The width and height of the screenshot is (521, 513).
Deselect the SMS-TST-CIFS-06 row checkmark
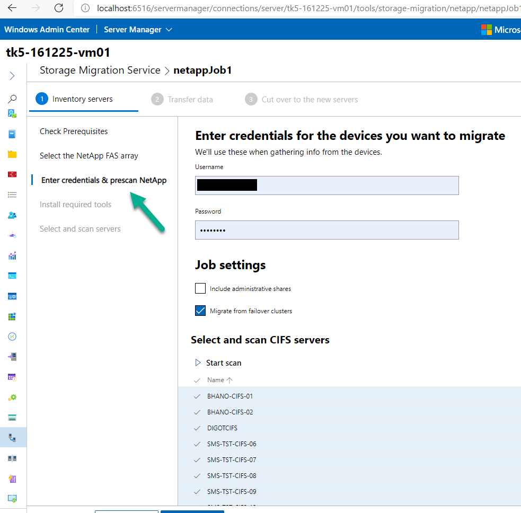tap(197, 444)
